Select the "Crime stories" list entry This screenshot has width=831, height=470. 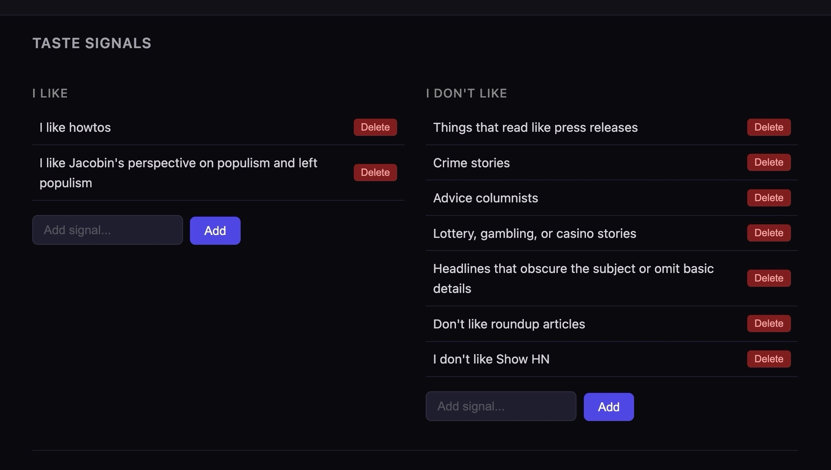(x=471, y=163)
